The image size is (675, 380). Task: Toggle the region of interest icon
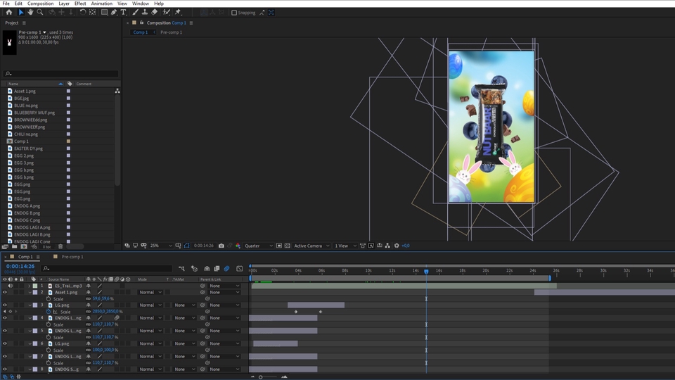[x=279, y=246]
